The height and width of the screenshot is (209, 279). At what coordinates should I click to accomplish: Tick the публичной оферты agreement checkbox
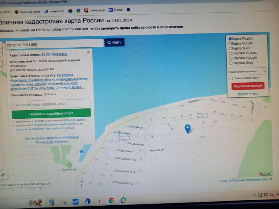click(13, 121)
